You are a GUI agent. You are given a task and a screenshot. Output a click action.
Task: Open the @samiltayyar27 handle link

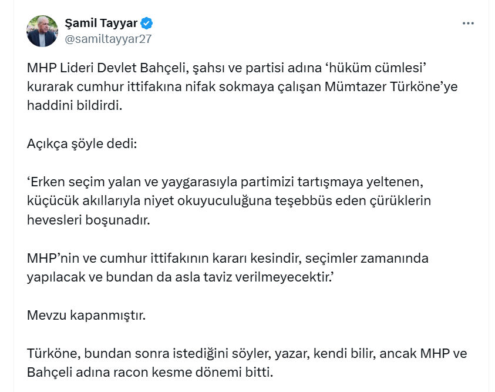(107, 39)
